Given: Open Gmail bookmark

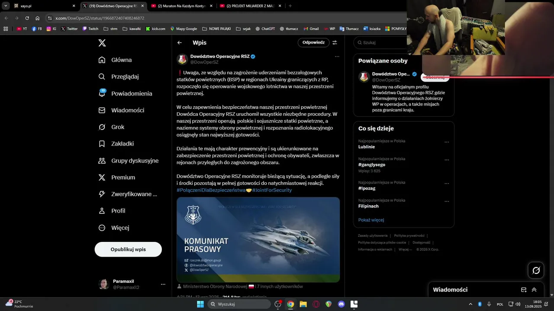Looking at the screenshot, I should (x=311, y=29).
